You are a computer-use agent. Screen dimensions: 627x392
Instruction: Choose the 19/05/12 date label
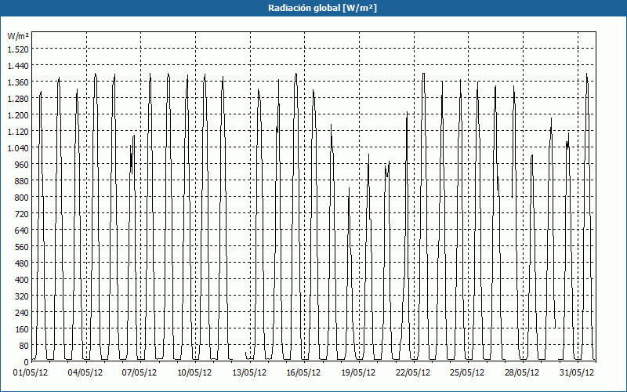(358, 372)
